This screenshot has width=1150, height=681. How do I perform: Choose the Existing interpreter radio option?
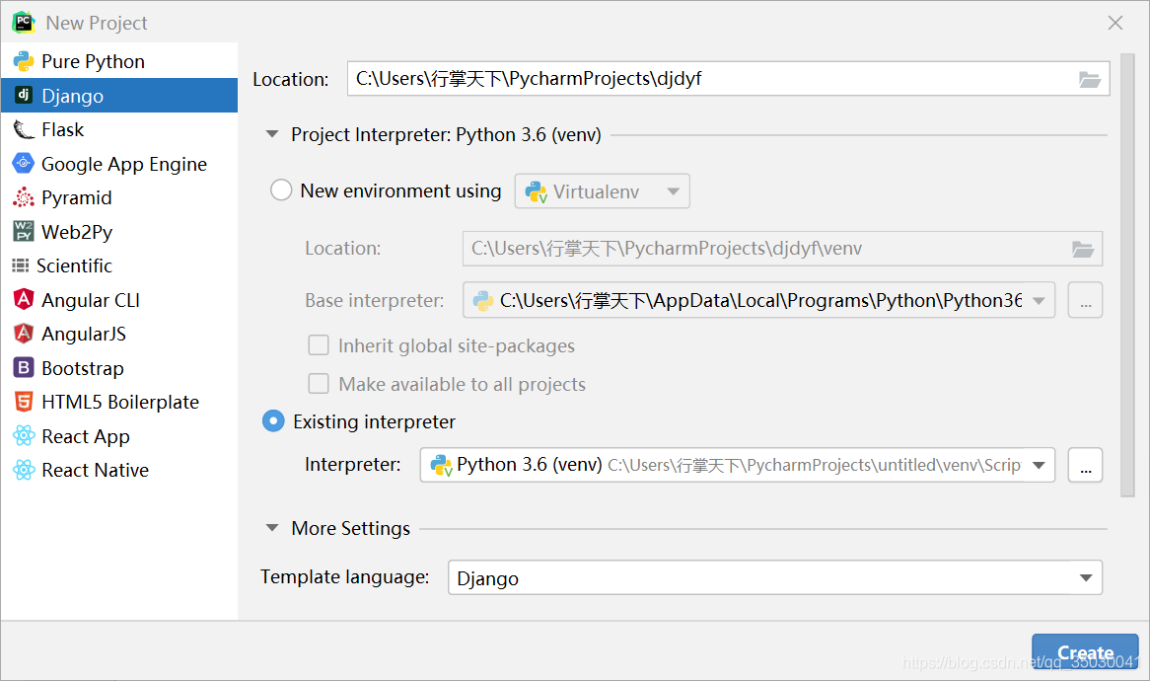pyautogui.click(x=273, y=421)
